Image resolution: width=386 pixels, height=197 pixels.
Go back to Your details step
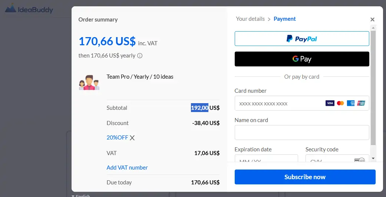(250, 19)
